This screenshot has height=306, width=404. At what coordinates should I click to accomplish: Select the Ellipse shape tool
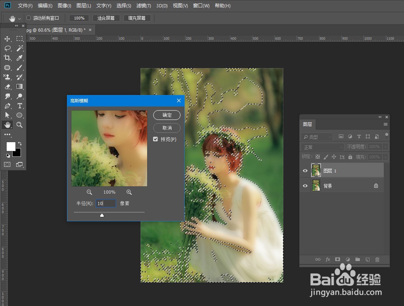tap(20, 115)
